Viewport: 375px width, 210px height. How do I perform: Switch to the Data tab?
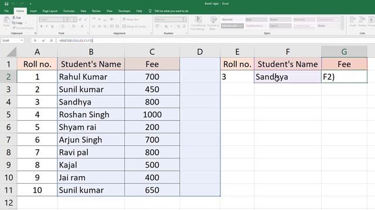coord(83,11)
